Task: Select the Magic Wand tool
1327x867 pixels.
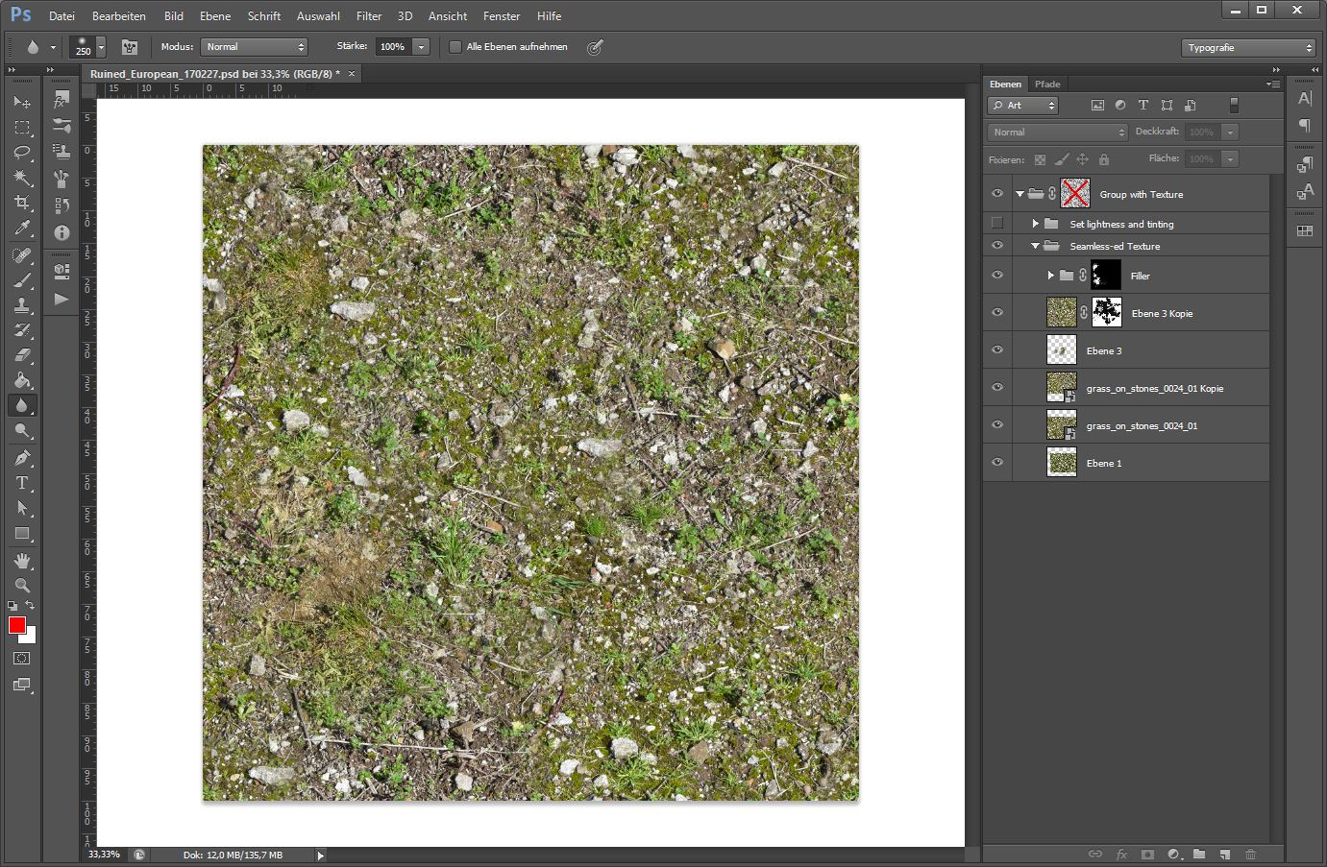Action: (x=22, y=178)
